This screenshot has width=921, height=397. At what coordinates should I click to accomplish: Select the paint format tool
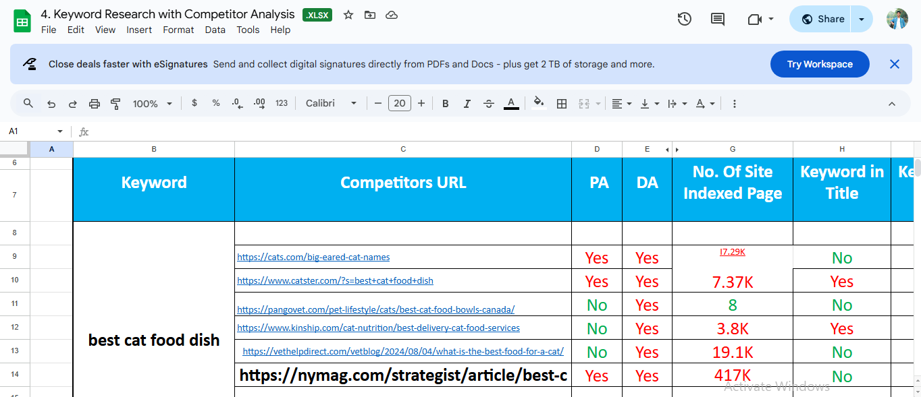115,103
